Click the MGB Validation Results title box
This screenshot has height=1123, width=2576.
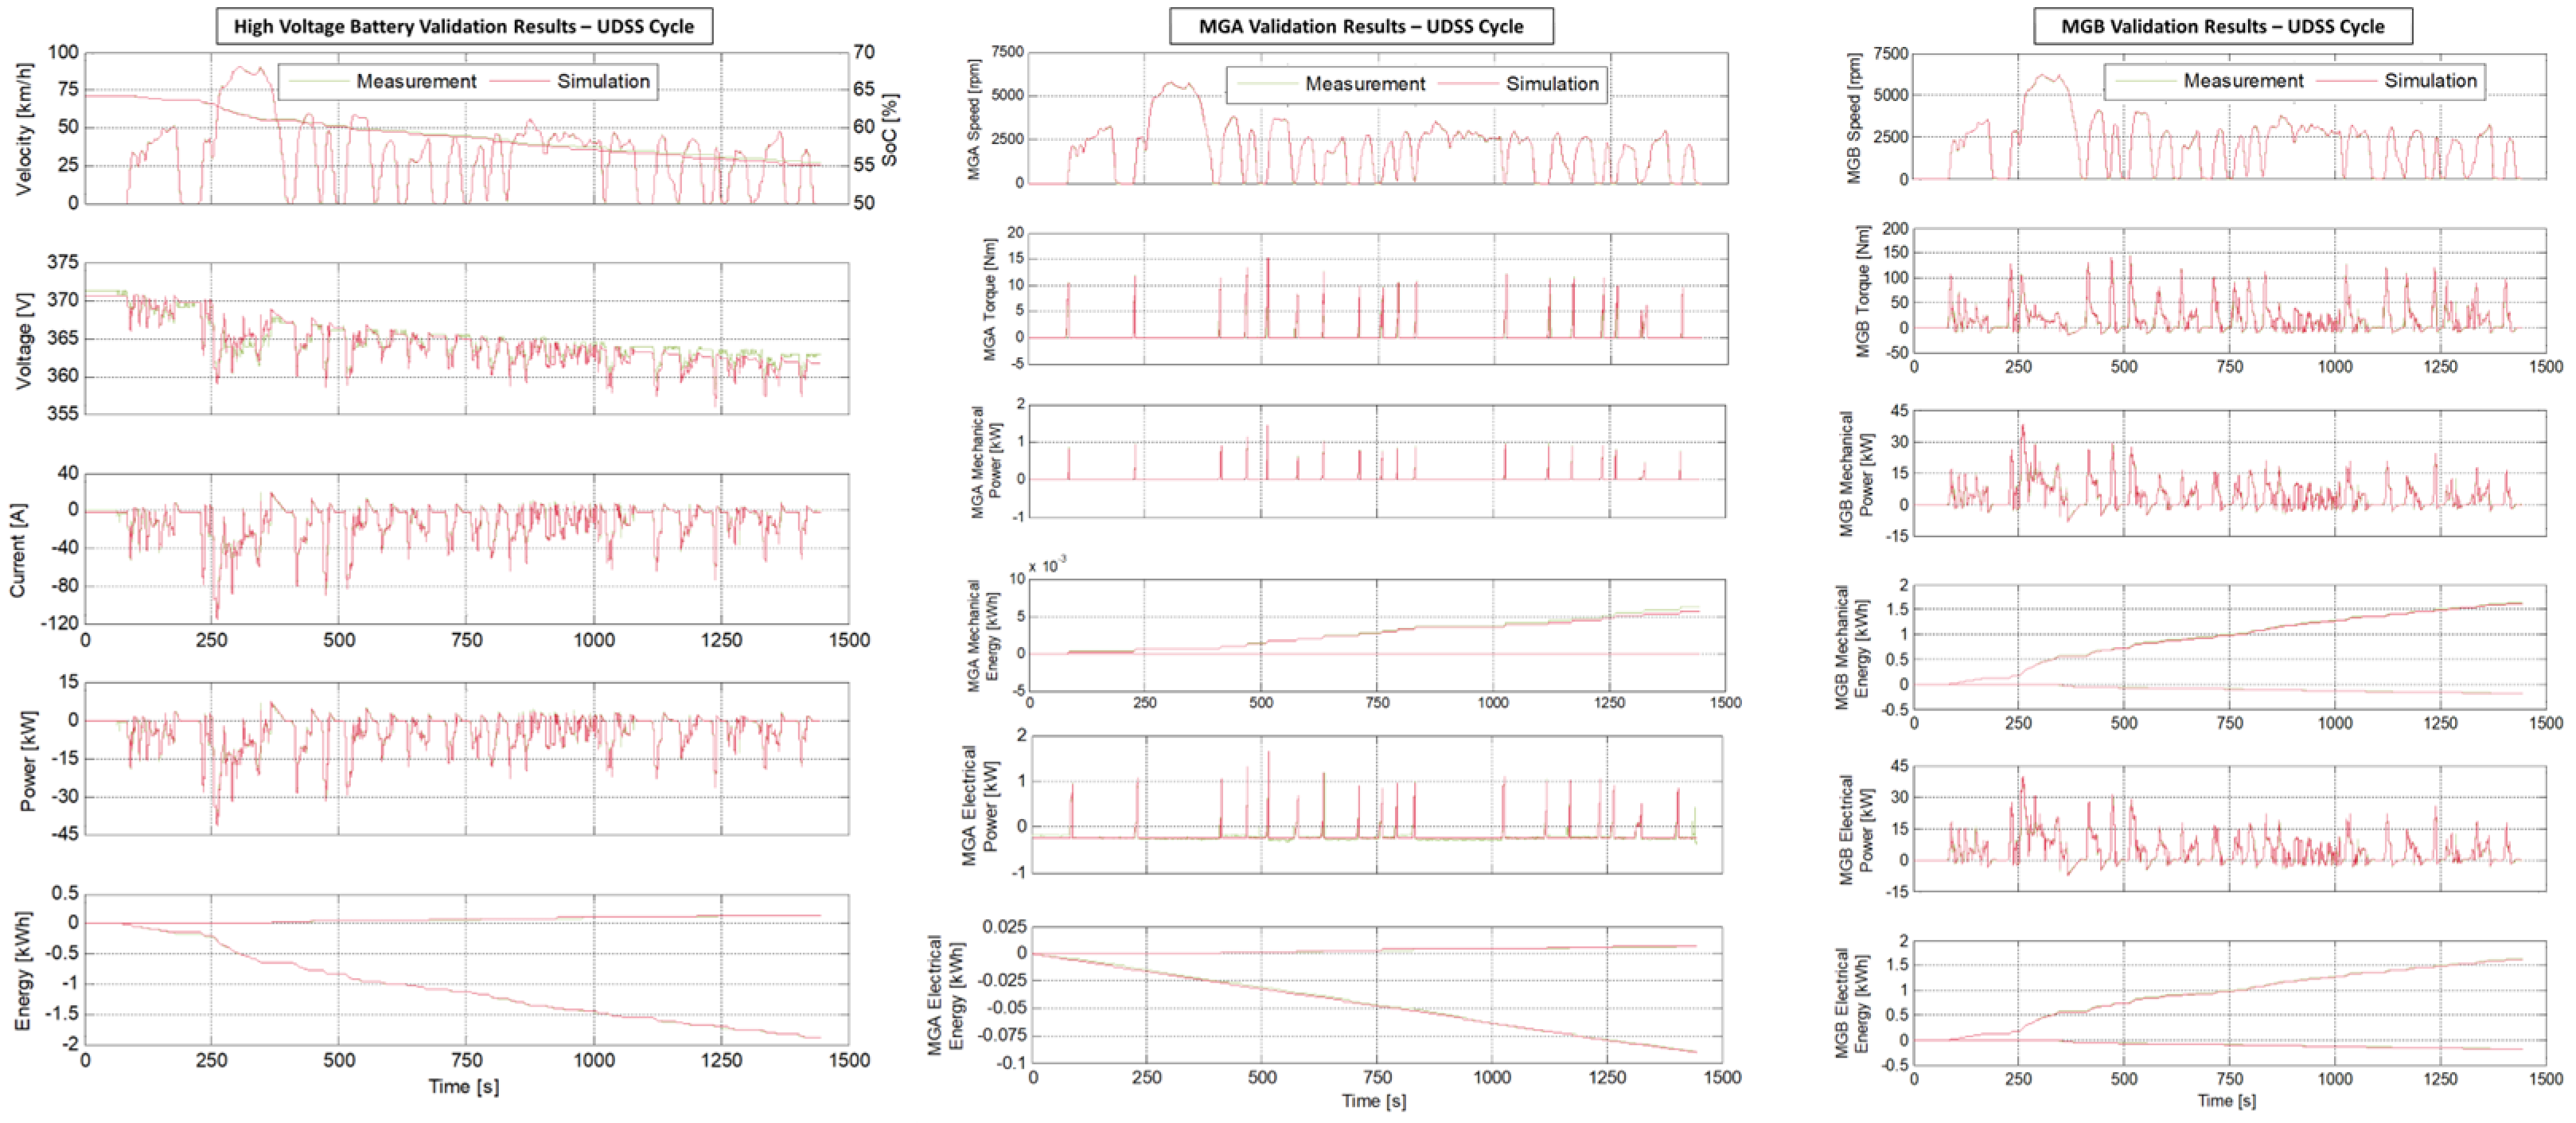pos(2222,26)
